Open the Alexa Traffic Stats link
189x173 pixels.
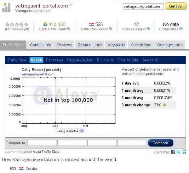(46, 152)
